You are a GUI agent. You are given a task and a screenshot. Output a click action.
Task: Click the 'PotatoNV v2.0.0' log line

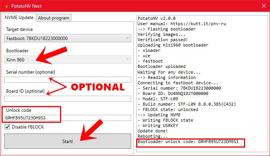[x=156, y=18]
